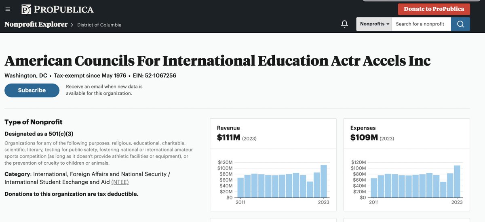Image resolution: width=485 pixels, height=222 pixels.
Task: Click the magnifying glass search button
Action: (x=460, y=24)
